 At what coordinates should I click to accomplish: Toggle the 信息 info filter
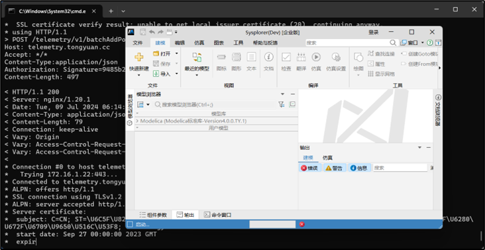coord(359,168)
